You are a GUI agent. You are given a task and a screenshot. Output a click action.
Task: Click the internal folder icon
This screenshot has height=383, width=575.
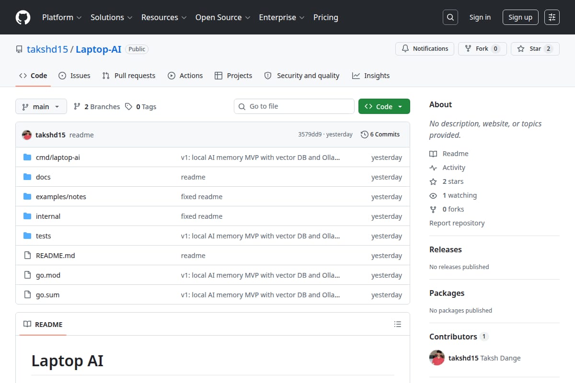tap(27, 216)
